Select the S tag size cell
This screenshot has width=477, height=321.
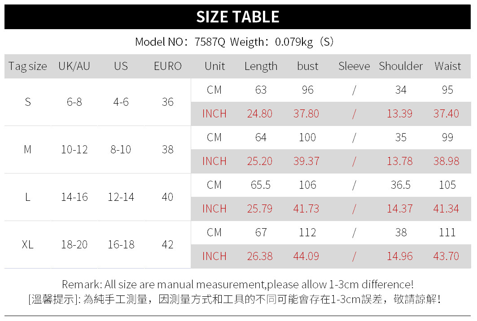click(28, 102)
